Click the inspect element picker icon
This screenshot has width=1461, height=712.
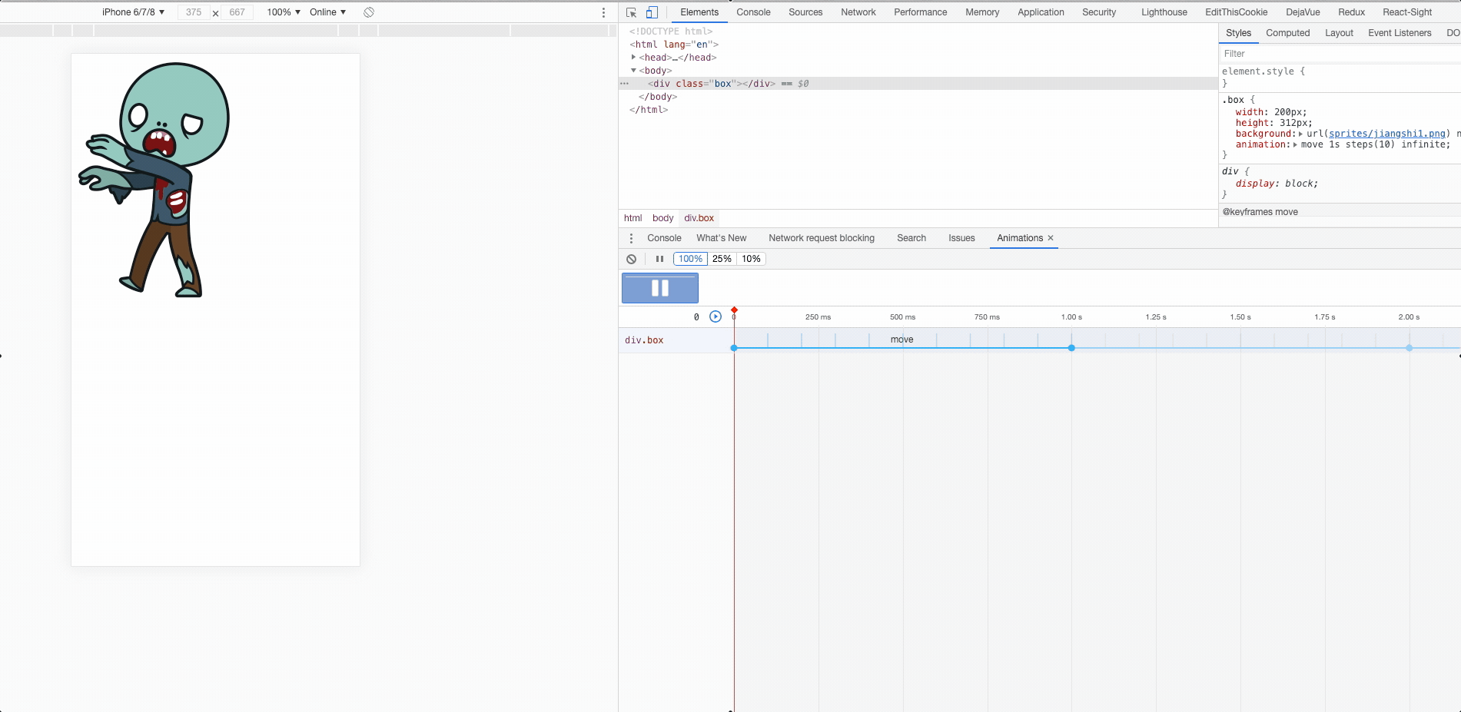click(x=631, y=12)
